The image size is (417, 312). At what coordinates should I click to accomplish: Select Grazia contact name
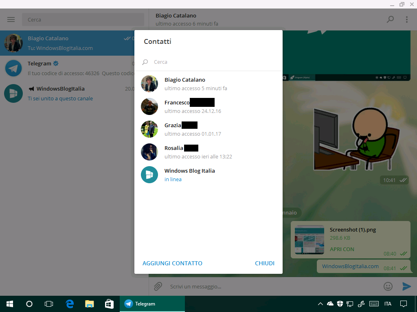173,125
